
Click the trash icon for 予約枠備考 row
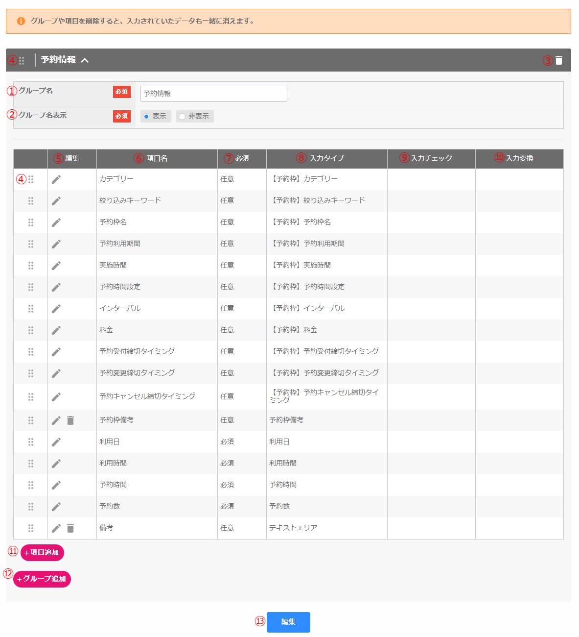[70, 420]
